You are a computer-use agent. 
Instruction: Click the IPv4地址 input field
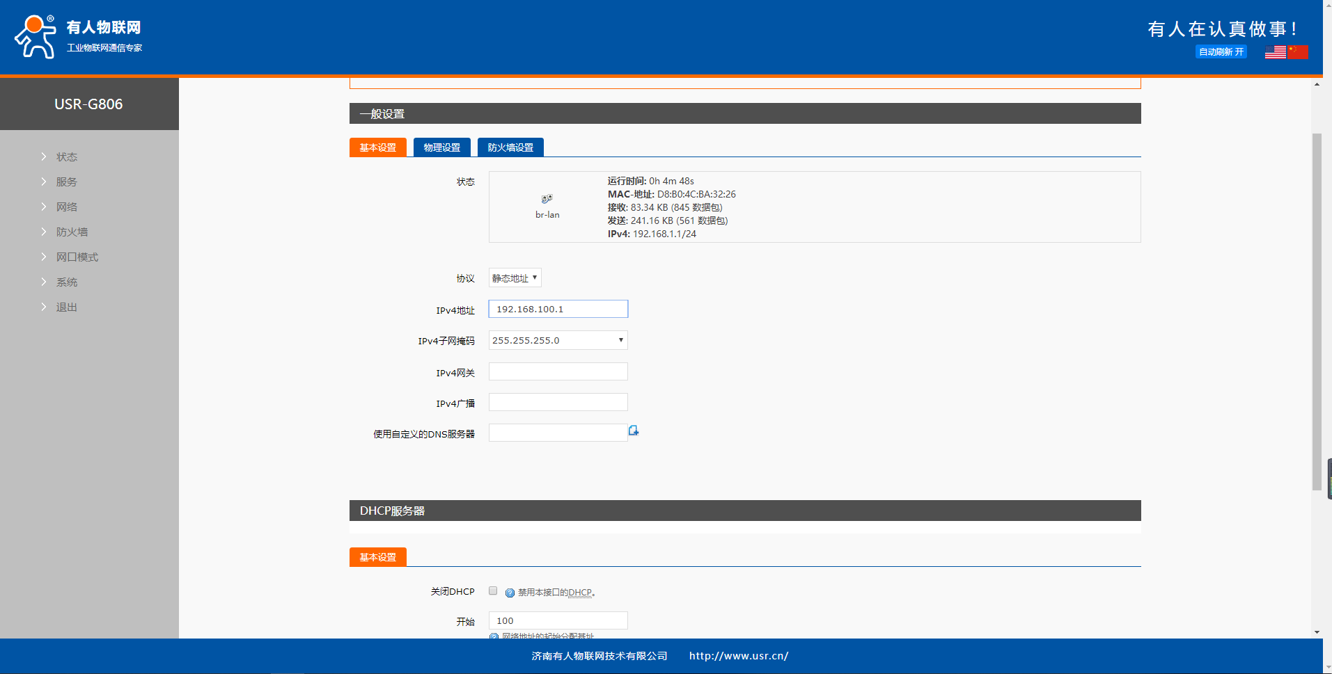pyautogui.click(x=558, y=309)
